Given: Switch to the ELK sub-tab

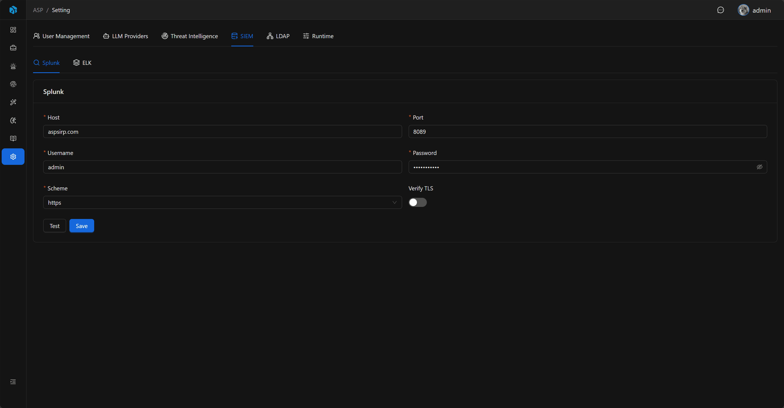Looking at the screenshot, I should pyautogui.click(x=82, y=63).
